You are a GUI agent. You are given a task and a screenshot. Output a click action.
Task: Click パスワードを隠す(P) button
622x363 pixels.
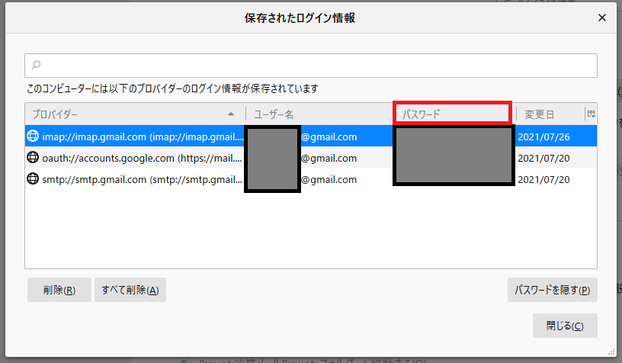[x=552, y=290]
